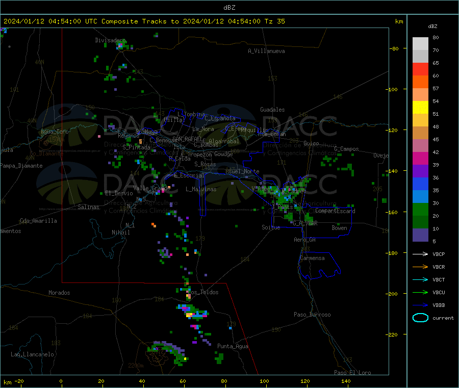Click the storm cell cluster below Los_Toldos
This screenshot has height=388, width=459.
point(193,312)
